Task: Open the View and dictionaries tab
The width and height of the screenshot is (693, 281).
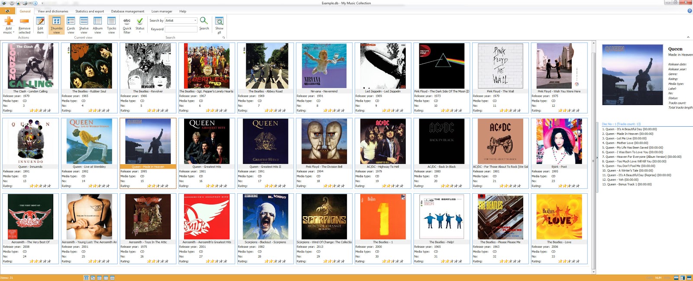Action: [x=53, y=11]
